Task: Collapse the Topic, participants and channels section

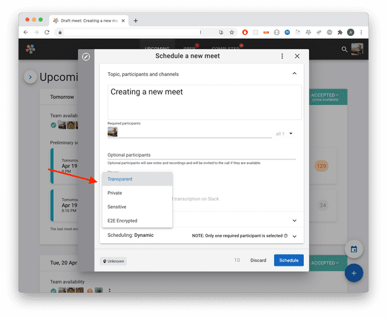Action: pyautogui.click(x=295, y=74)
